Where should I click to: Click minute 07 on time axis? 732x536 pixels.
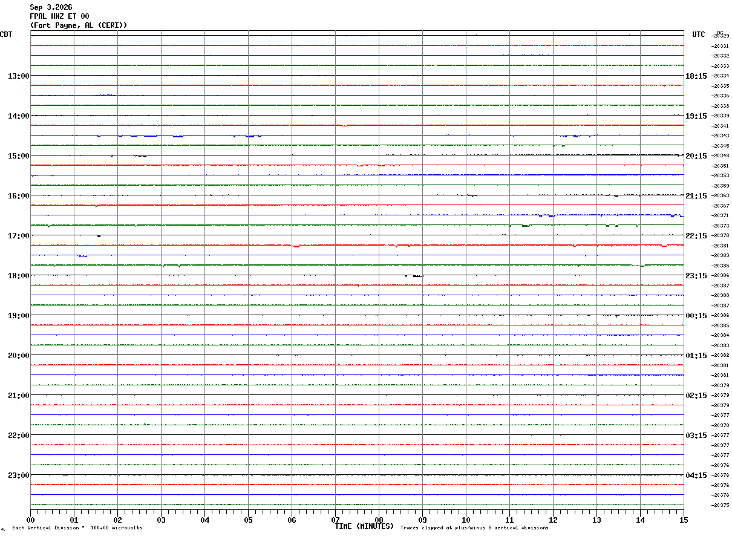[335, 520]
